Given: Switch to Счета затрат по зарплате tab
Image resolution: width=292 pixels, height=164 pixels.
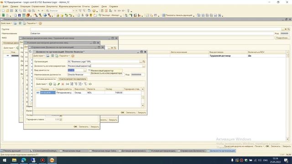Looking at the screenshot, I should pyautogui.click(x=73, y=79).
